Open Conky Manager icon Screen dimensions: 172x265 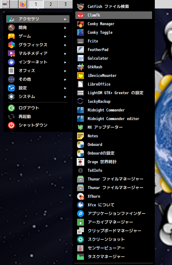80,24
